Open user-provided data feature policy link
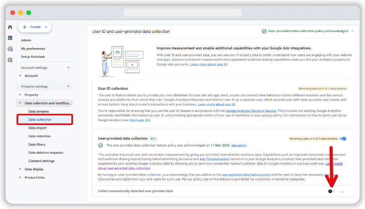This screenshot has width=365, height=209. pyautogui.click(x=246, y=175)
